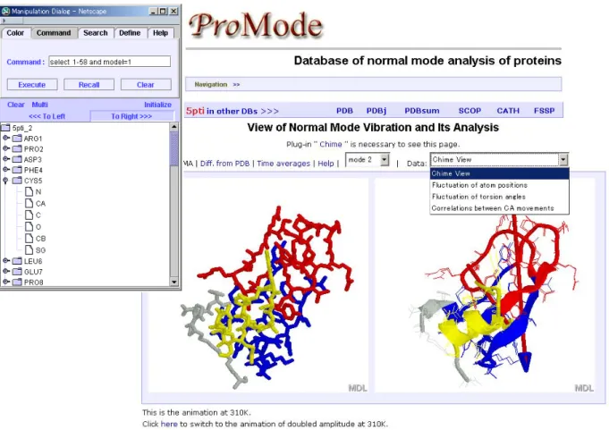Viewport: 609px width, 430px height.
Task: Open the CATH database link
Action: (x=508, y=111)
